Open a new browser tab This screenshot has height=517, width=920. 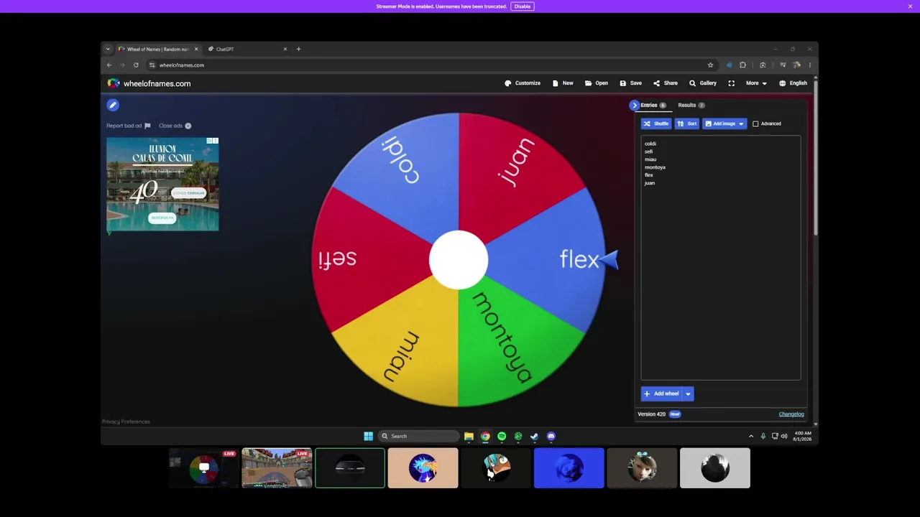point(298,49)
